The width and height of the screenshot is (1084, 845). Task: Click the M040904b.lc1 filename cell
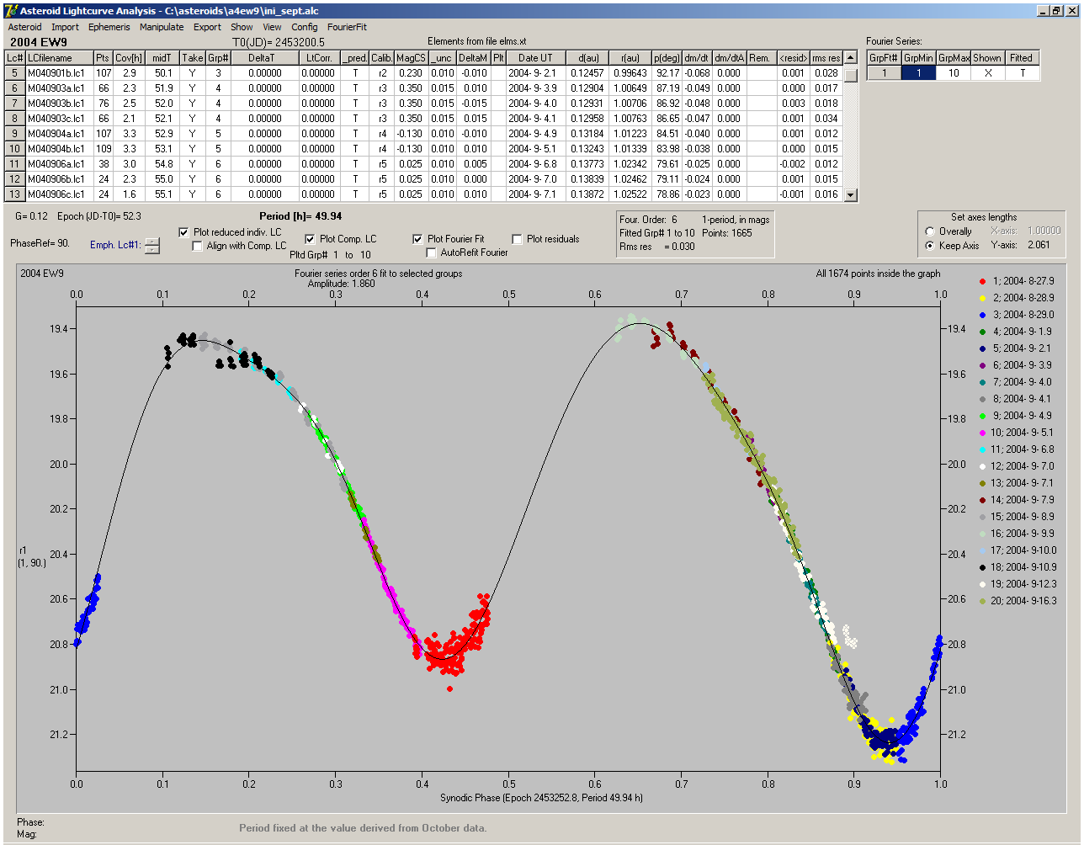click(59, 149)
